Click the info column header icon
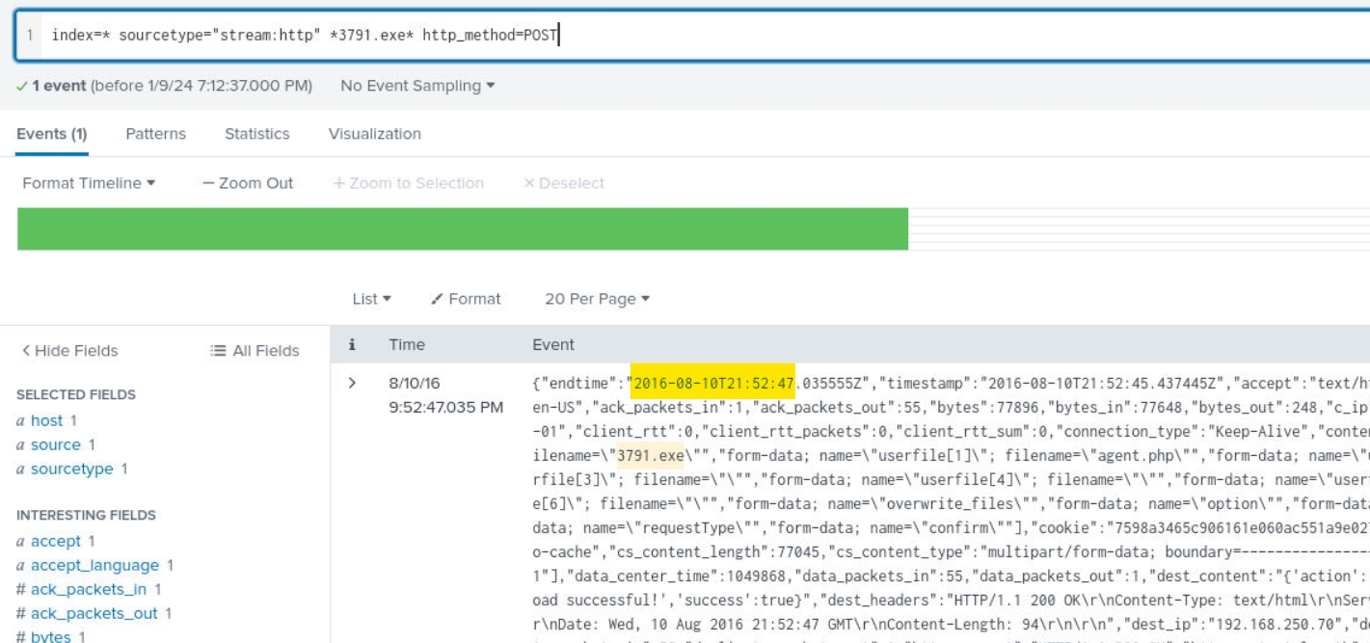Screen dimensions: 1370x643 point(352,344)
